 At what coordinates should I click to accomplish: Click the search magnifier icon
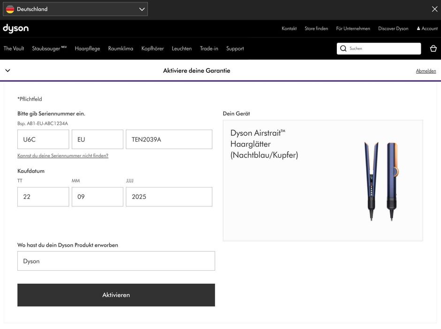[343, 48]
